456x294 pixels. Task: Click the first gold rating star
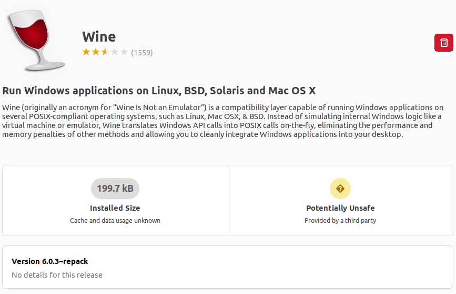pos(86,52)
